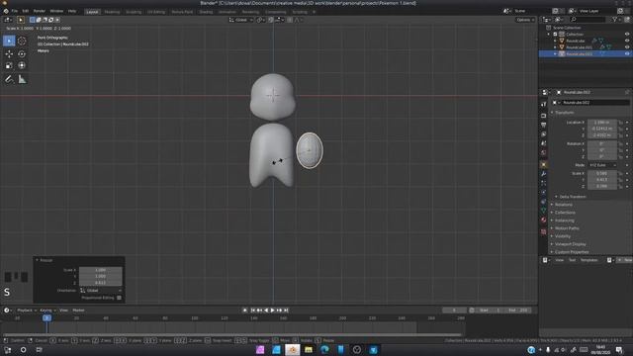Select the Select Box tool
This screenshot has height=356, width=633.
pyautogui.click(x=9, y=41)
